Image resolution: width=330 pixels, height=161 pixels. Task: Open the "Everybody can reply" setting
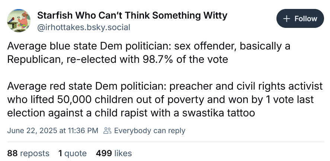point(149,131)
